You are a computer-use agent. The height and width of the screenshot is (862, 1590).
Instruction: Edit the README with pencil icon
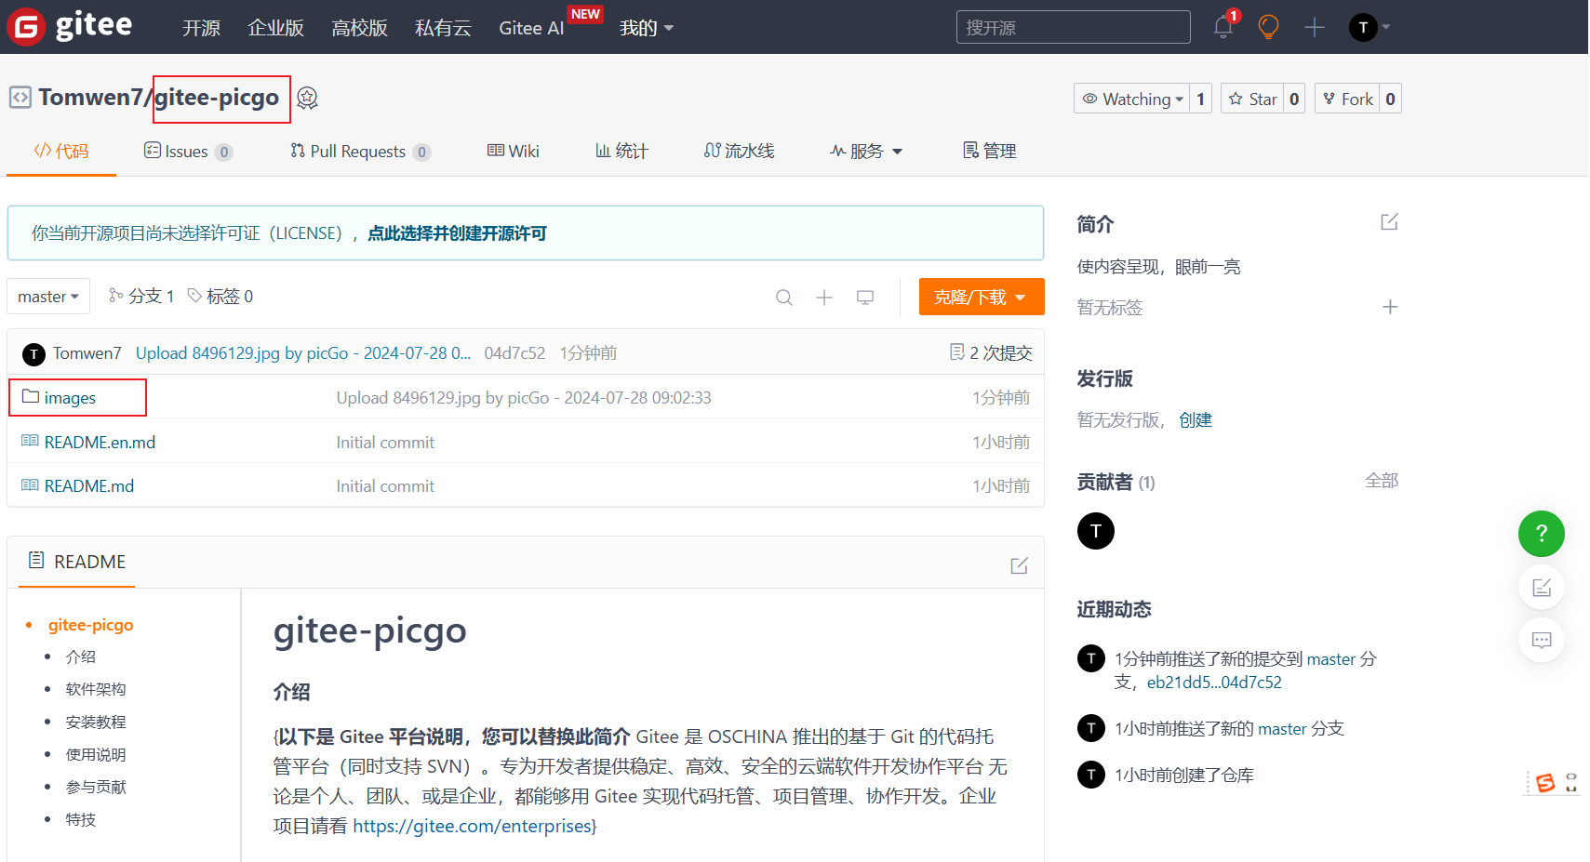point(1019,565)
